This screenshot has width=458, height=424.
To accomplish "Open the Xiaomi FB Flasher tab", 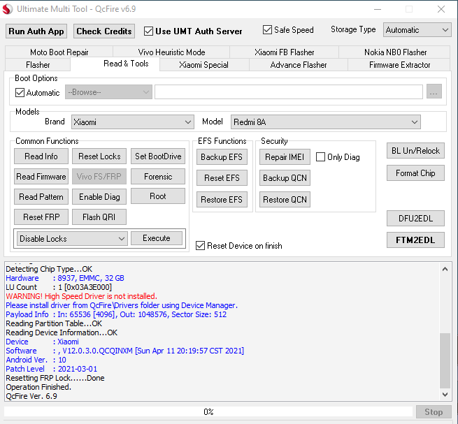I will coord(284,52).
